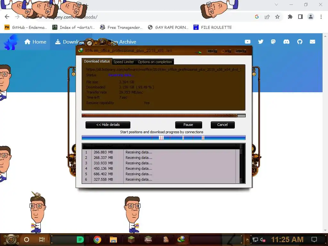Open the FILE ROULETTE bookmark
Image resolution: width=328 pixels, height=246 pixels.
pyautogui.click(x=213, y=28)
